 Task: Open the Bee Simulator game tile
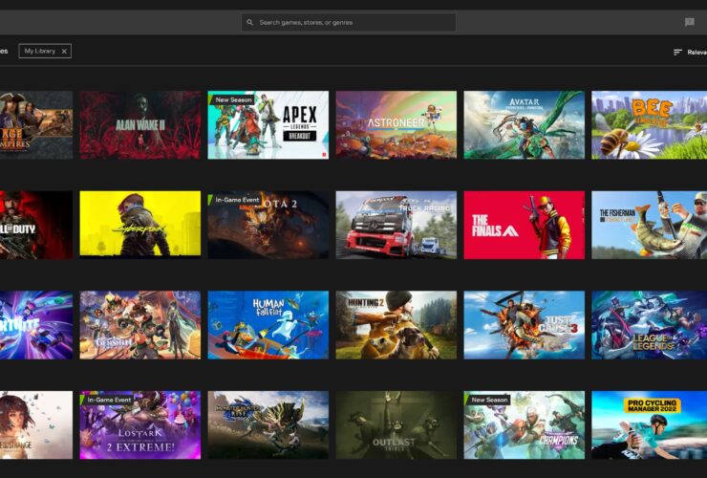[x=650, y=125]
